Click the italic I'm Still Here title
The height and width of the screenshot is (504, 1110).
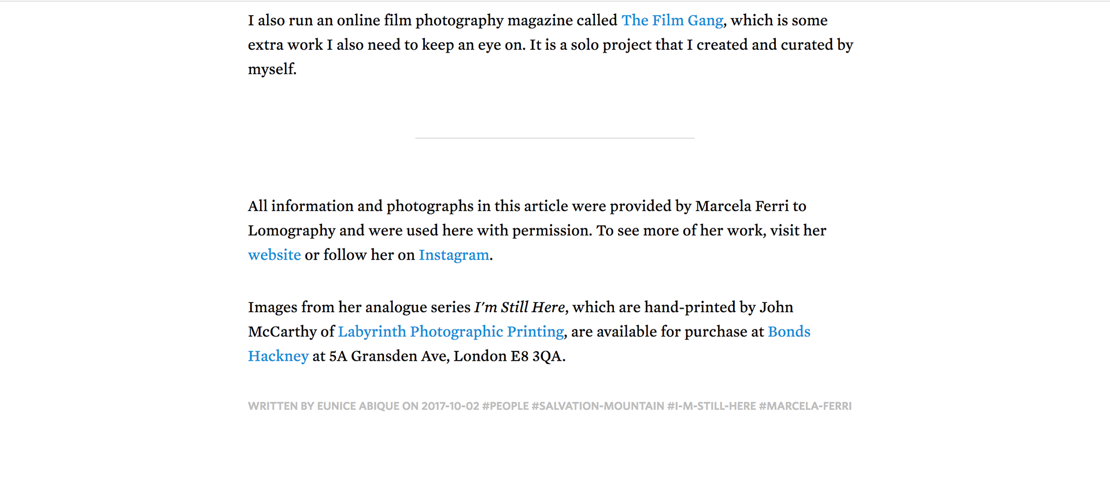tap(519, 308)
